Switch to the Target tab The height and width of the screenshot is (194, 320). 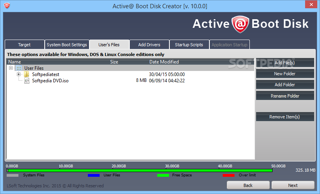[24, 44]
